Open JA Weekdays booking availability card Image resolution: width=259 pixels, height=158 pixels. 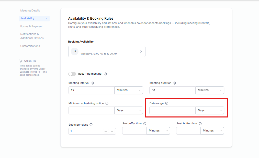click(x=107, y=51)
